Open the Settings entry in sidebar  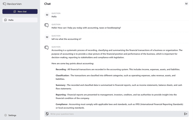[12, 115]
